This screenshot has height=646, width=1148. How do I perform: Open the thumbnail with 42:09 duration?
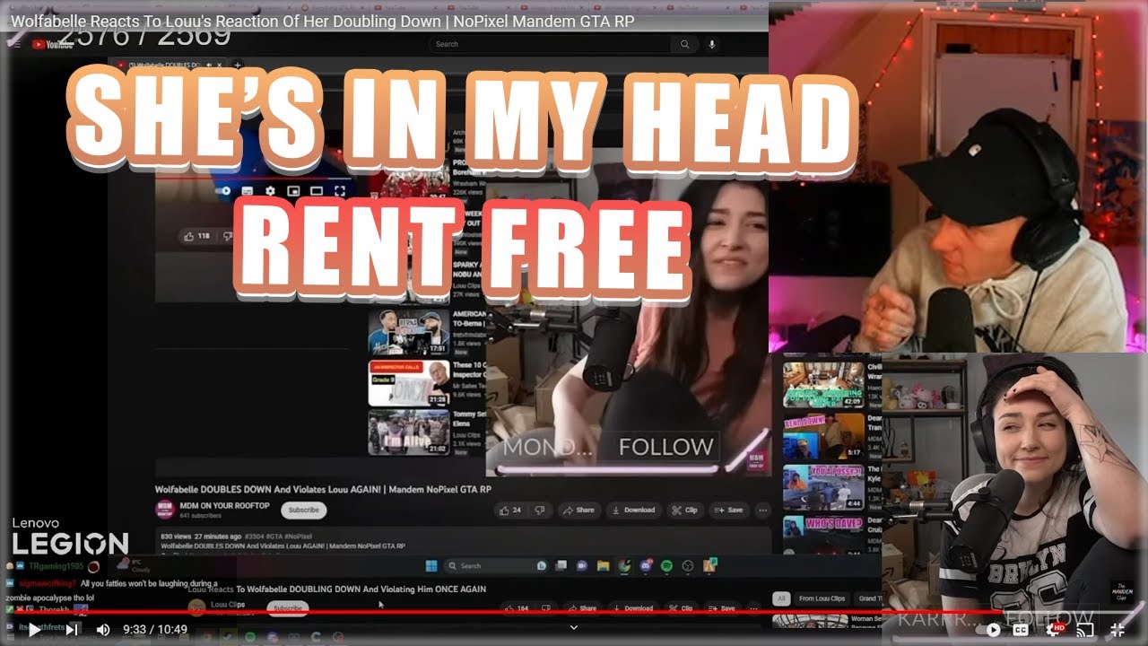click(x=823, y=384)
